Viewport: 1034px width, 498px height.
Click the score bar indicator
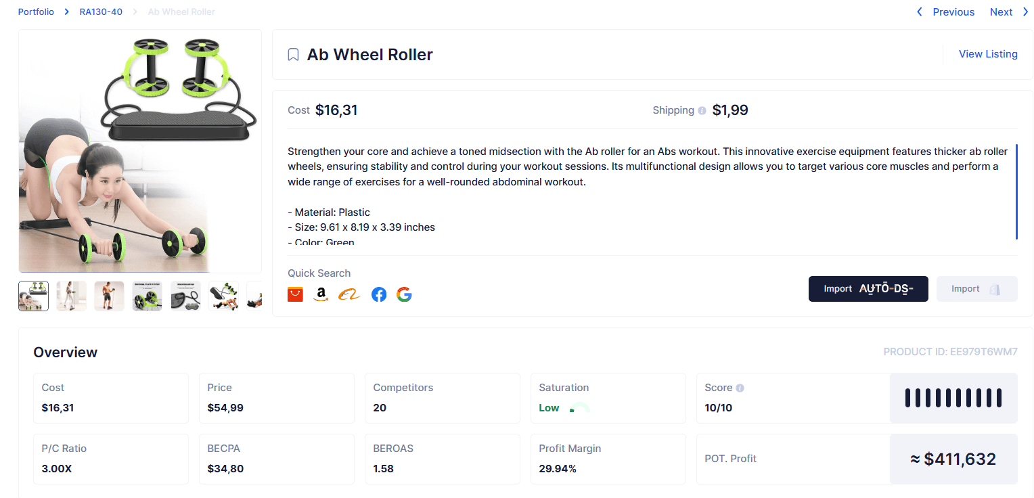953,398
